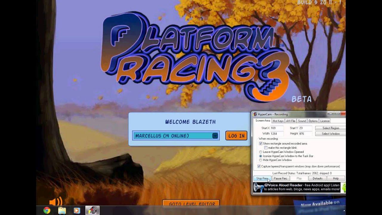Click the Voice Aloud Reader ad banner
The height and width of the screenshot is (215, 382).
click(x=299, y=188)
